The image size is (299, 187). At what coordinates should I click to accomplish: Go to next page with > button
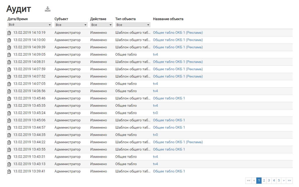[284, 180]
